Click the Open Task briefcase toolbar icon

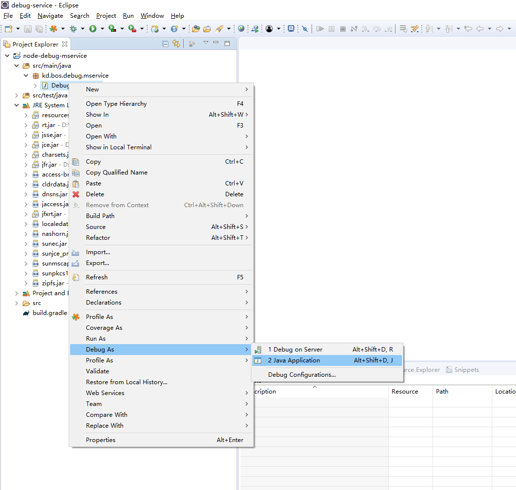(x=207, y=29)
